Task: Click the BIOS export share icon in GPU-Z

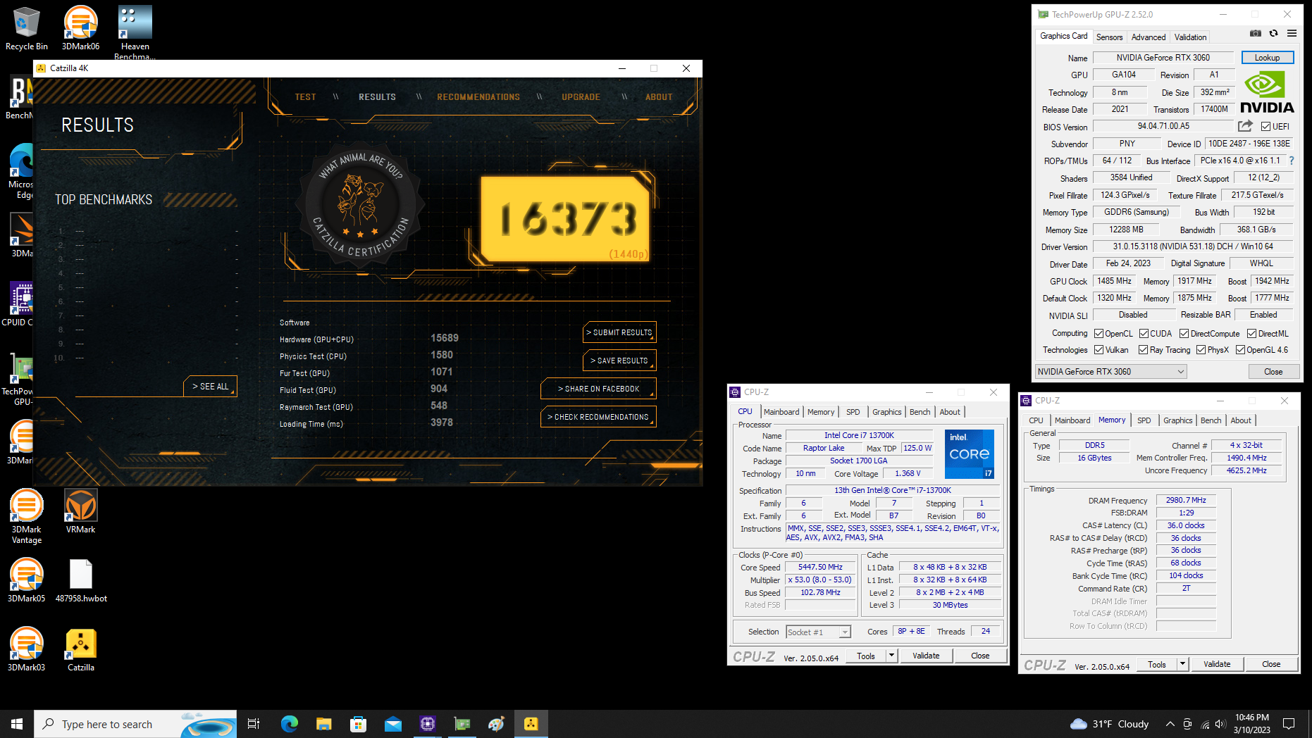Action: pos(1245,126)
